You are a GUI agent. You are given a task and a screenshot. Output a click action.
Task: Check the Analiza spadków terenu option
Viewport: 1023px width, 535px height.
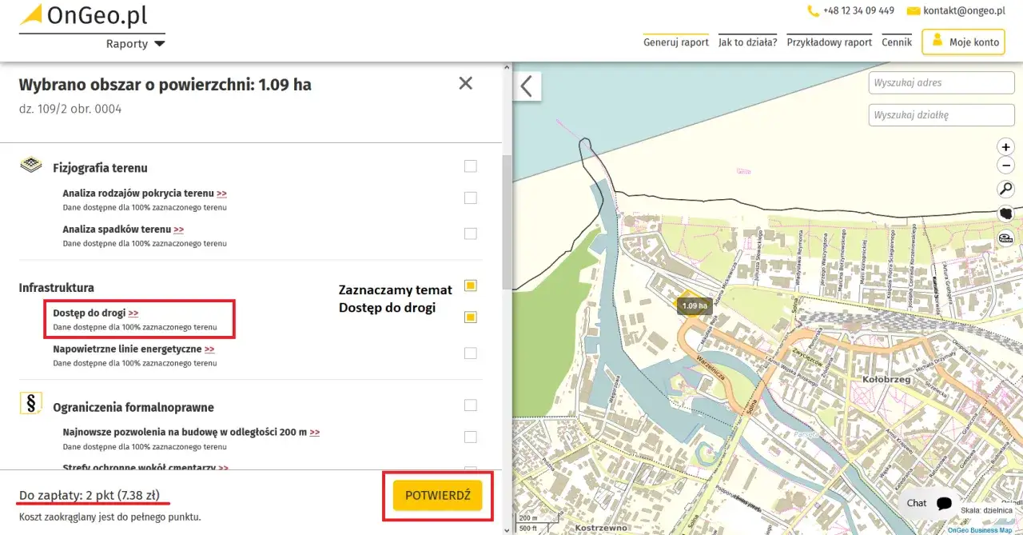[470, 234]
